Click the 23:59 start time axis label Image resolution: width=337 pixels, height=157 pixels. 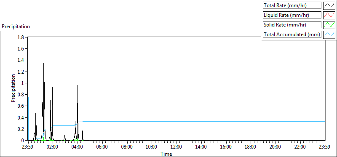tap(28, 147)
